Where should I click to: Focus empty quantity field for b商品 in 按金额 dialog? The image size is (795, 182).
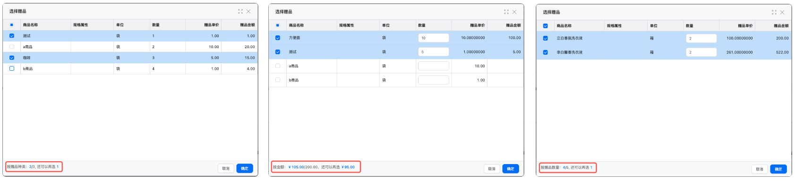point(434,80)
